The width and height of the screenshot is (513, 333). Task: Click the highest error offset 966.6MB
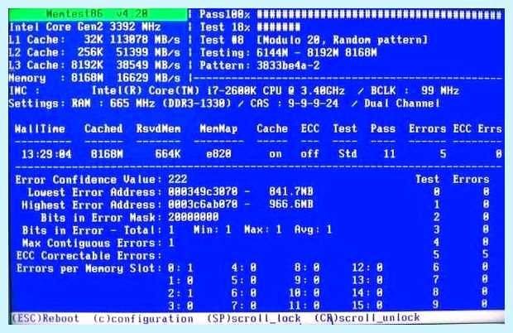coord(291,205)
